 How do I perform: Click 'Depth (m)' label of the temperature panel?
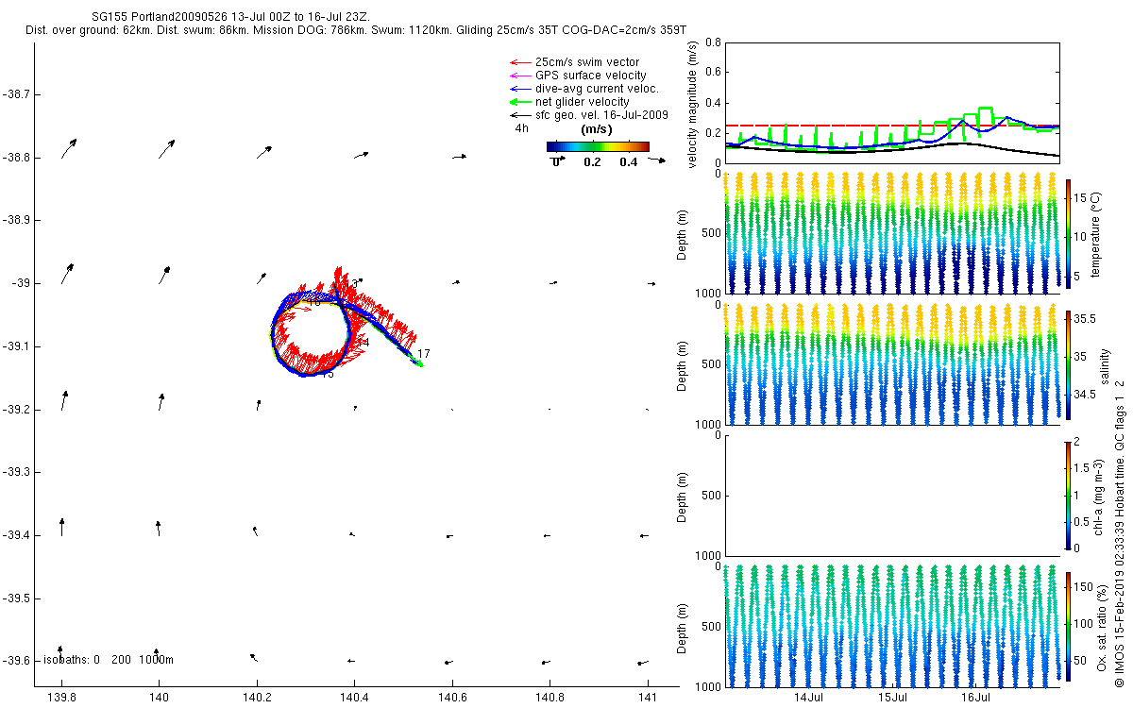tap(684, 234)
